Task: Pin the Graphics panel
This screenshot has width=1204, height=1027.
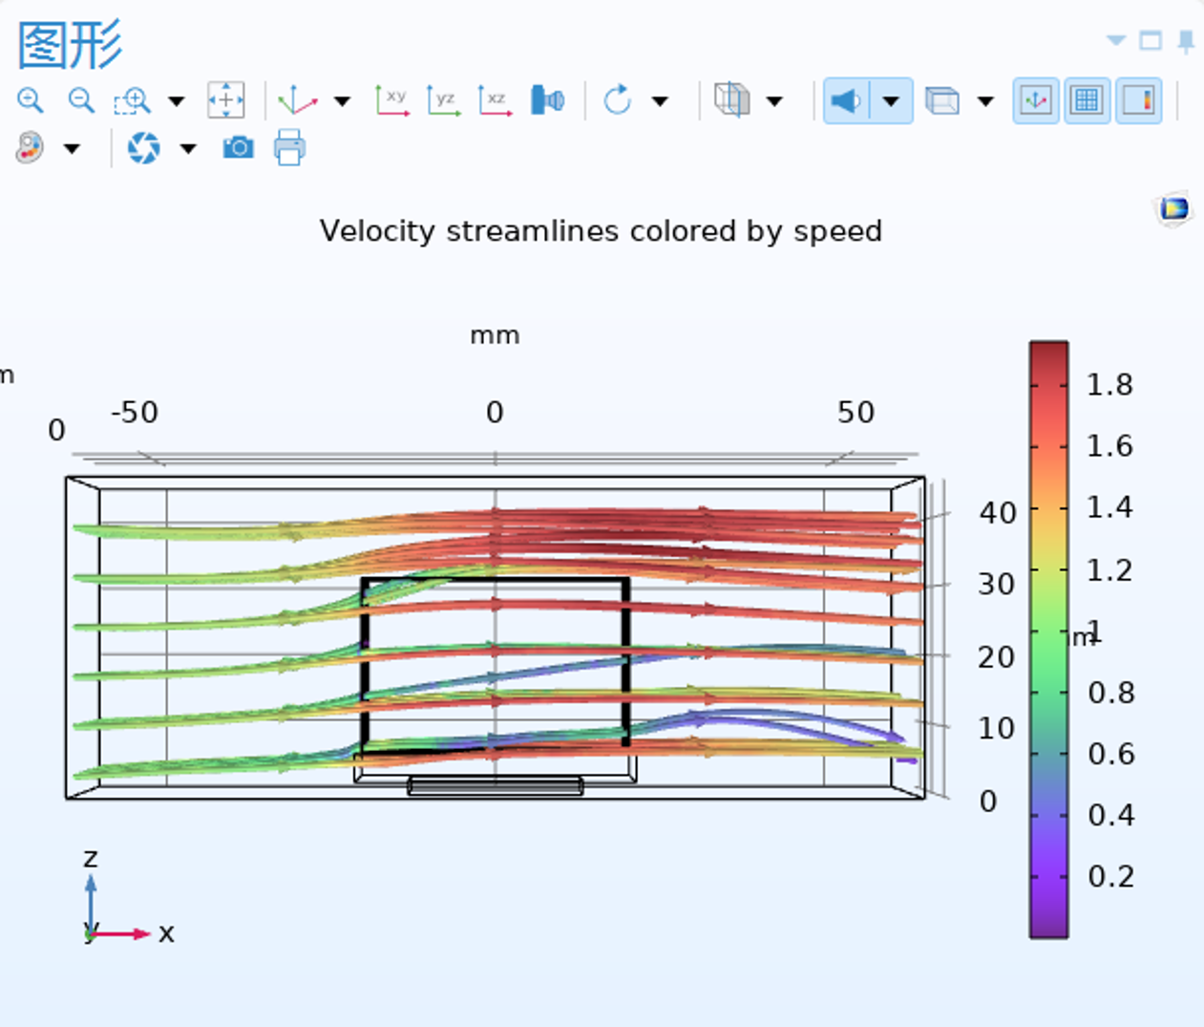Action: [1186, 42]
